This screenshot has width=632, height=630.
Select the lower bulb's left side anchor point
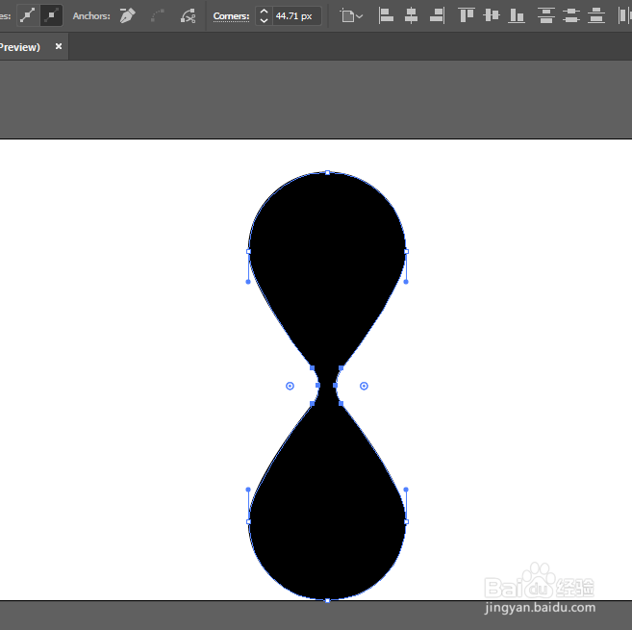point(249,521)
